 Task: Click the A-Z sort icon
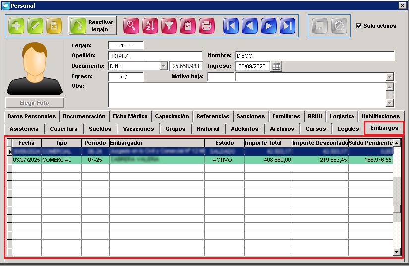coord(150,26)
